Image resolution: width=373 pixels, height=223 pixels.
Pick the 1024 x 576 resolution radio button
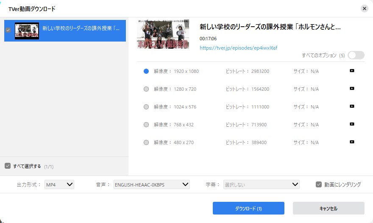pyautogui.click(x=146, y=107)
